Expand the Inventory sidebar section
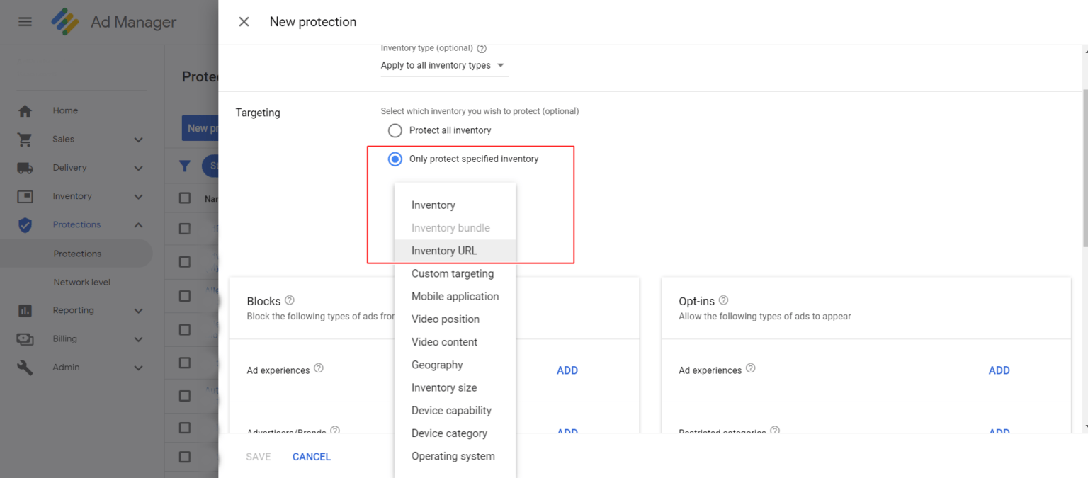Image resolution: width=1088 pixels, height=478 pixels. click(x=138, y=197)
